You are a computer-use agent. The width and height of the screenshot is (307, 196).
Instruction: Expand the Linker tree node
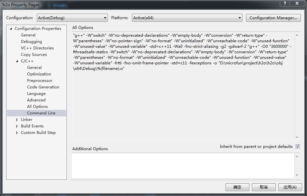click(17, 120)
